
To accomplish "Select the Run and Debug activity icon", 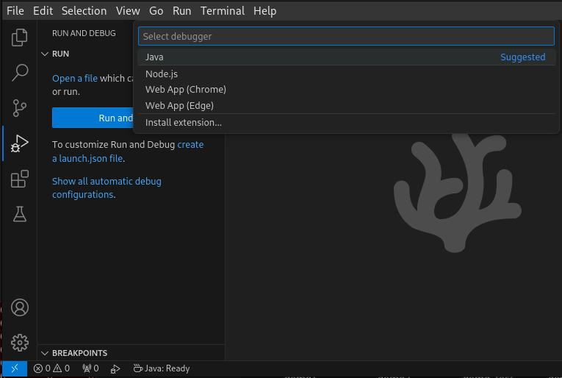I will click(19, 143).
